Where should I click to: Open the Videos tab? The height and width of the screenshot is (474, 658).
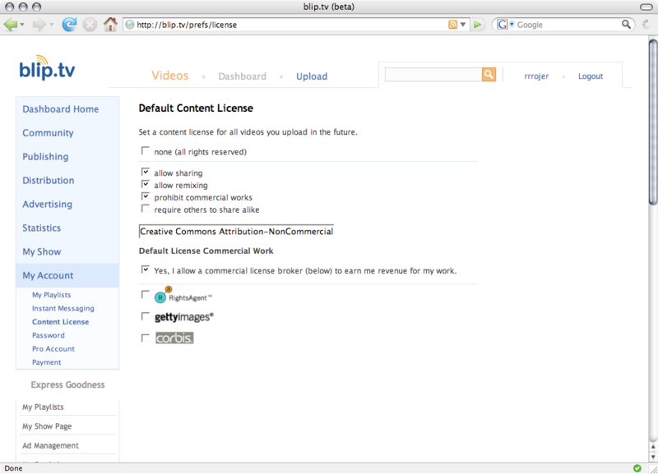click(170, 76)
